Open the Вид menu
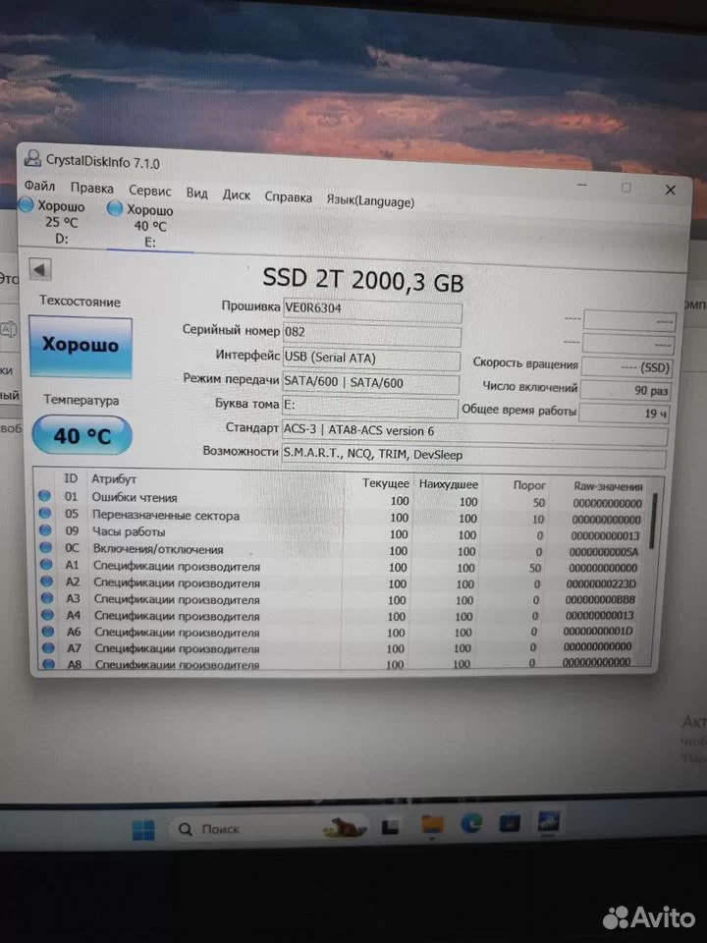 click(196, 194)
